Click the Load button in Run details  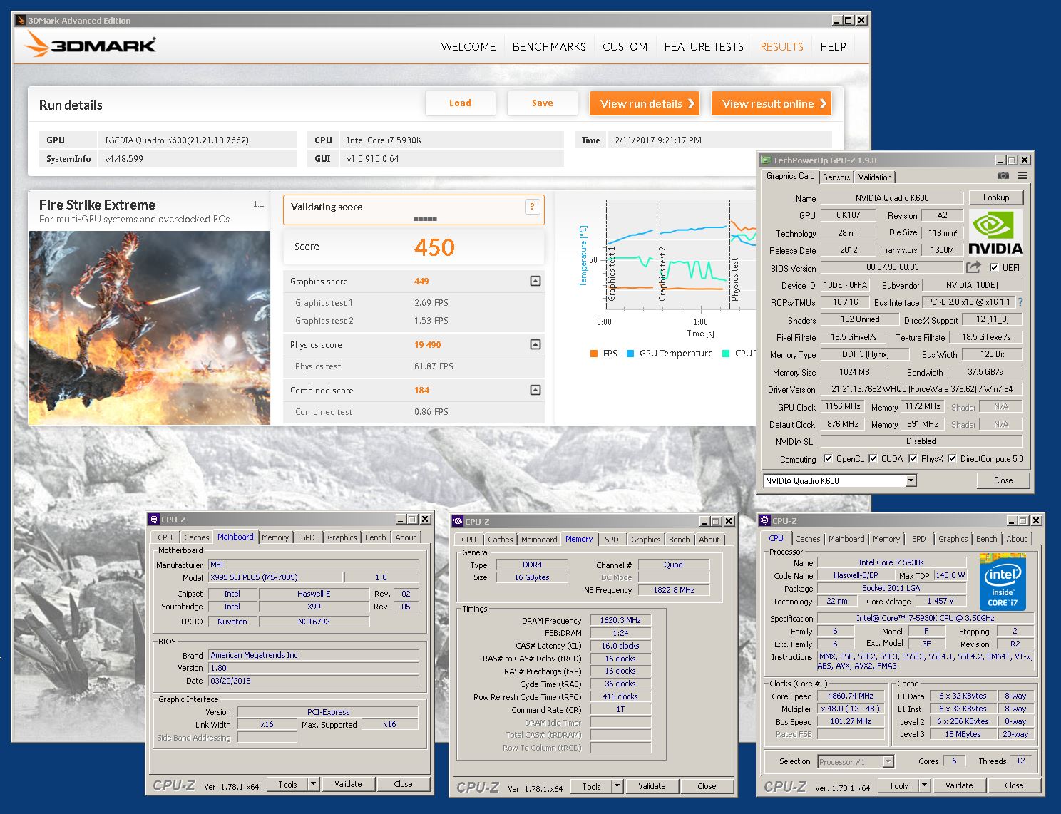460,103
